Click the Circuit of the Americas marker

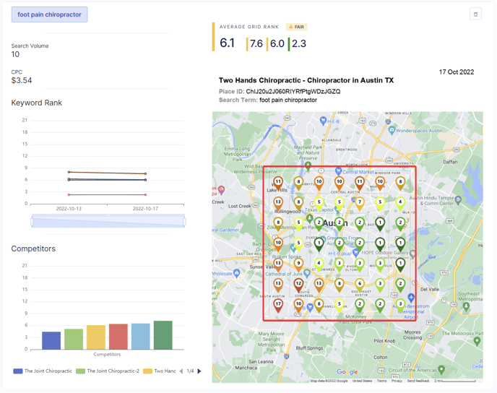click(441, 369)
